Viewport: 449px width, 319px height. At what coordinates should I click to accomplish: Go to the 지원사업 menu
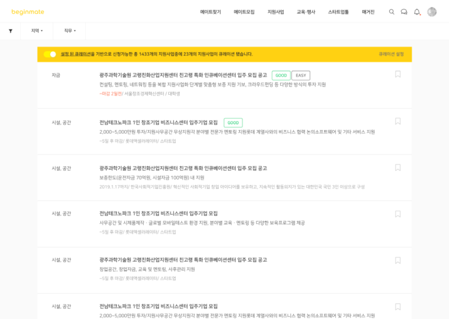(276, 12)
